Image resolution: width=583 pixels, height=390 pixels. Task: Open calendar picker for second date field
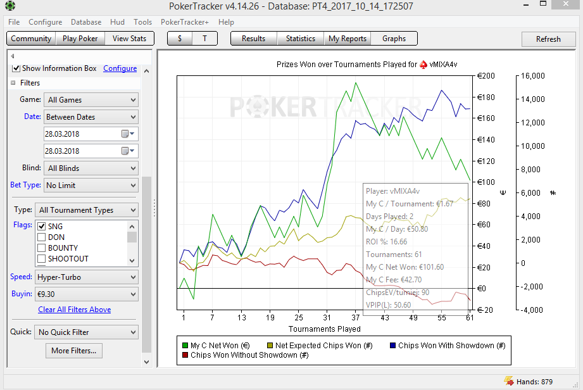(127, 151)
